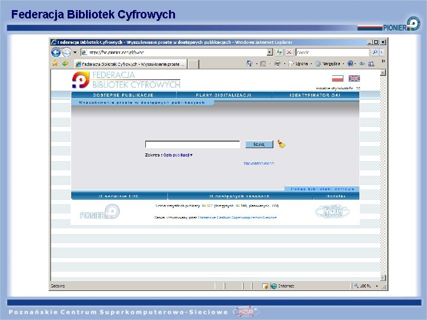
Task: Click the last icon in the command bar
Action: pyautogui.click(x=371, y=63)
